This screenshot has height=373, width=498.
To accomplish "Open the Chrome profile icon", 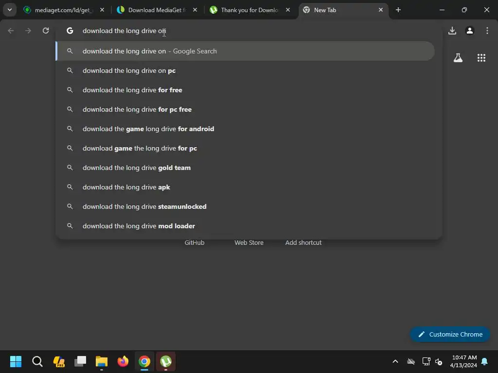I will (470, 31).
